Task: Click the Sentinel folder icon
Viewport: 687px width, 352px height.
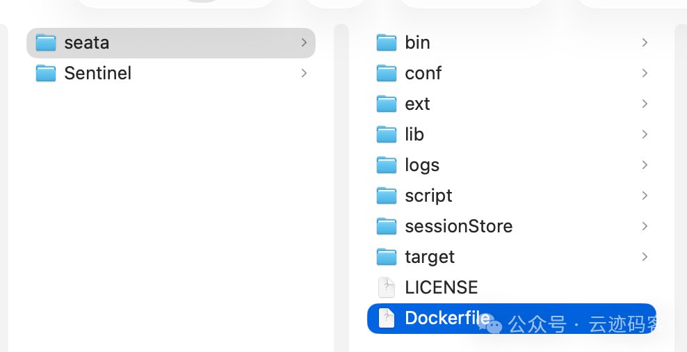Action: click(x=46, y=73)
